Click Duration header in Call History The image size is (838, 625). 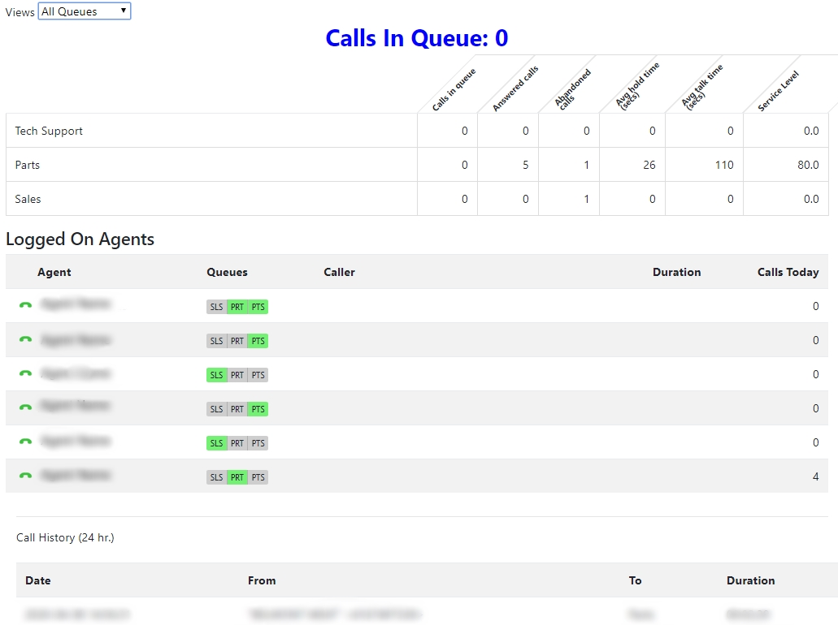pyautogui.click(x=751, y=580)
